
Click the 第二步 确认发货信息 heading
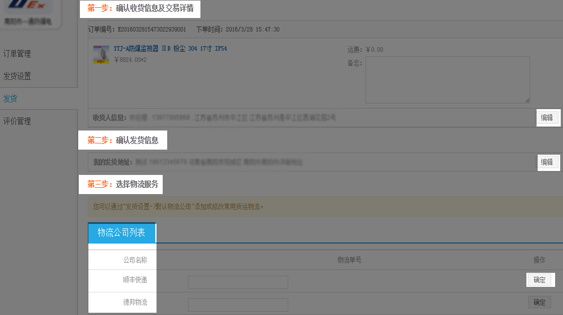pos(123,140)
